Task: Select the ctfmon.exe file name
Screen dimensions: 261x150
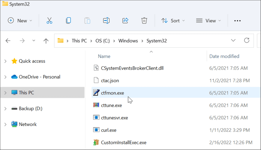Action: [112, 93]
